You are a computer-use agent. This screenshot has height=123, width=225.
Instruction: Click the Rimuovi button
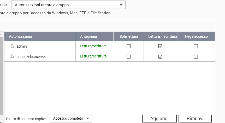[195, 119]
